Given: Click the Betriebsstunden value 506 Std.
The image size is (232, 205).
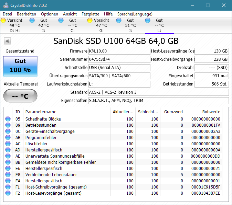Looking at the screenshot, I should pos(212,84).
